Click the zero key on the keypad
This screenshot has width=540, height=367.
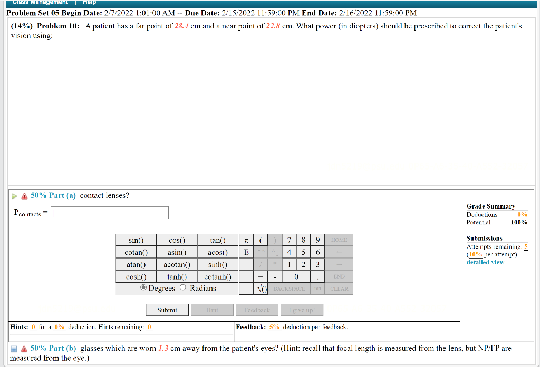(296, 276)
